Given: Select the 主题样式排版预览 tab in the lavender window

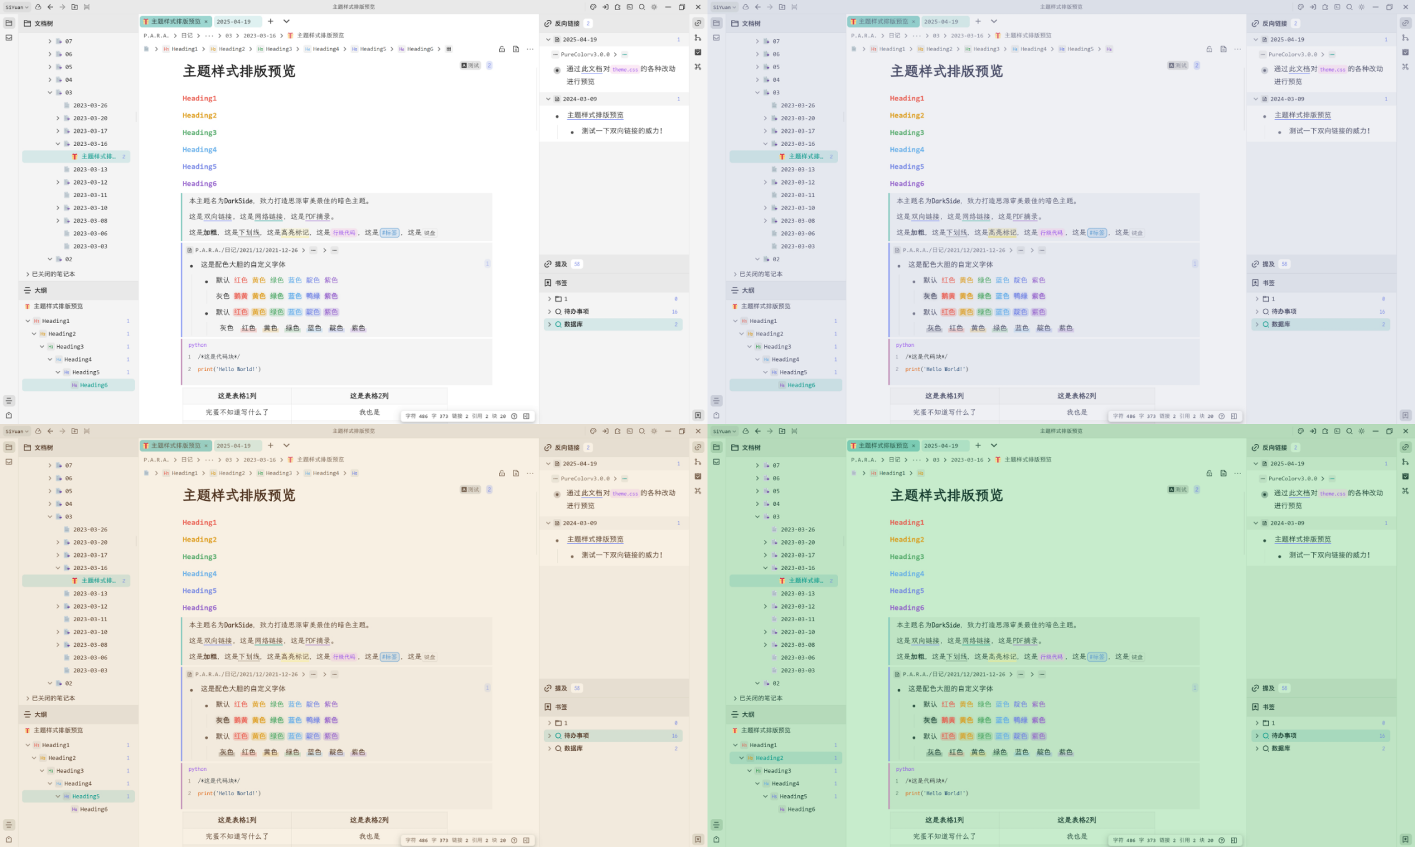Looking at the screenshot, I should tap(882, 21).
